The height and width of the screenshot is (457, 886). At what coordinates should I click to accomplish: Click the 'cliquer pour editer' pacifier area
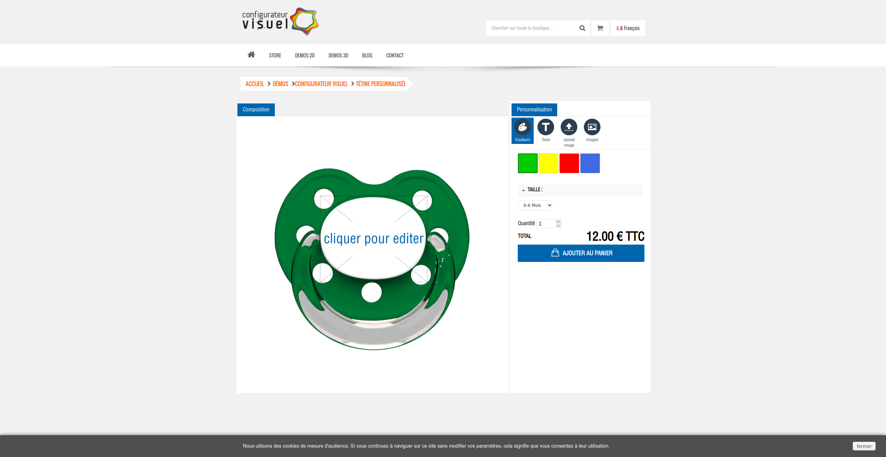[x=373, y=239]
